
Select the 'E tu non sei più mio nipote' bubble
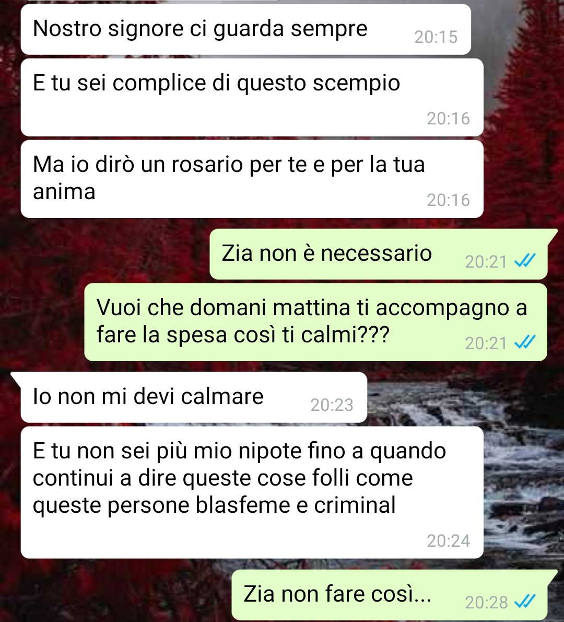pos(252,492)
